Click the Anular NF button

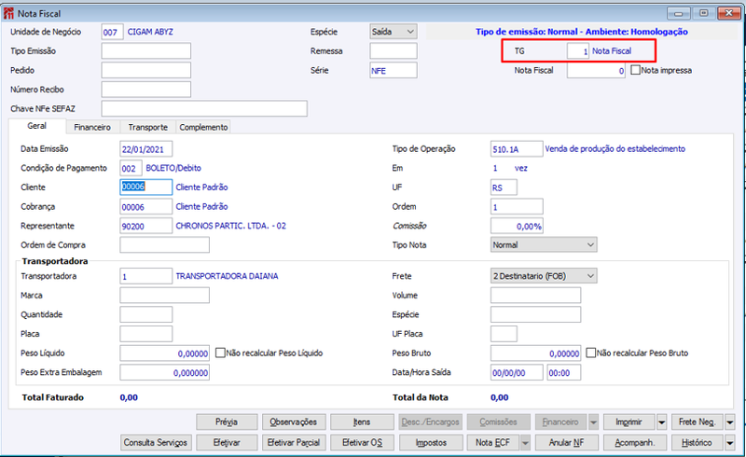point(567,443)
